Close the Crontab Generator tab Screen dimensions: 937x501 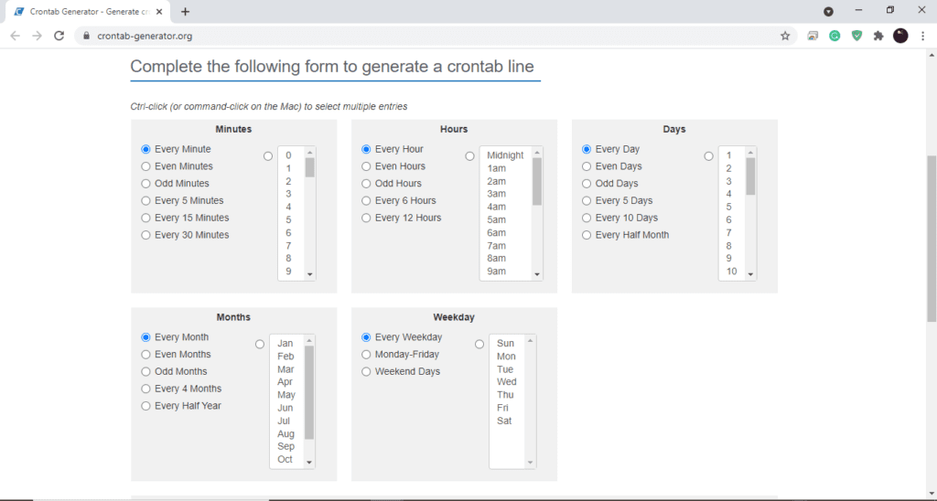click(x=159, y=11)
